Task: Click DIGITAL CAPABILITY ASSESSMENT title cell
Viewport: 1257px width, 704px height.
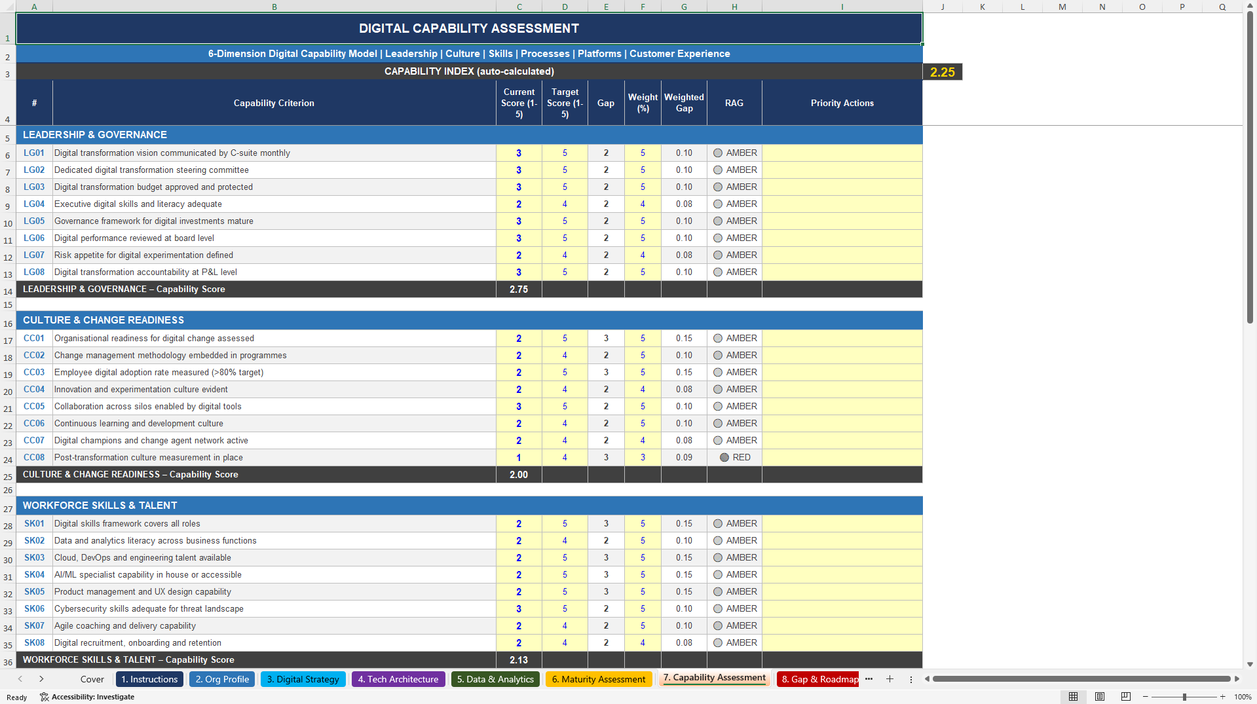Action: point(469,28)
